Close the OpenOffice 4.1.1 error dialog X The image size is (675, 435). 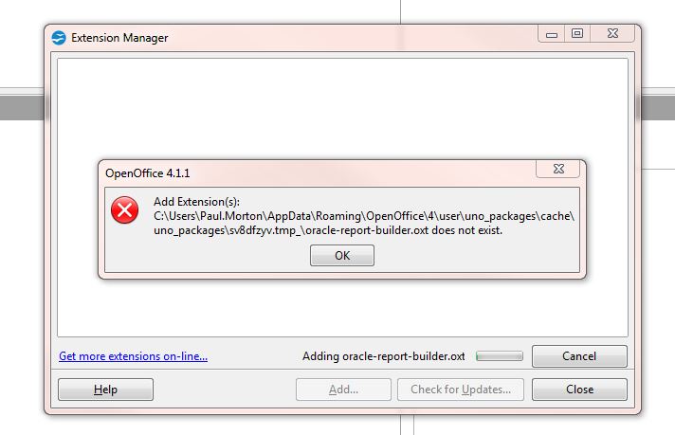[x=558, y=169]
